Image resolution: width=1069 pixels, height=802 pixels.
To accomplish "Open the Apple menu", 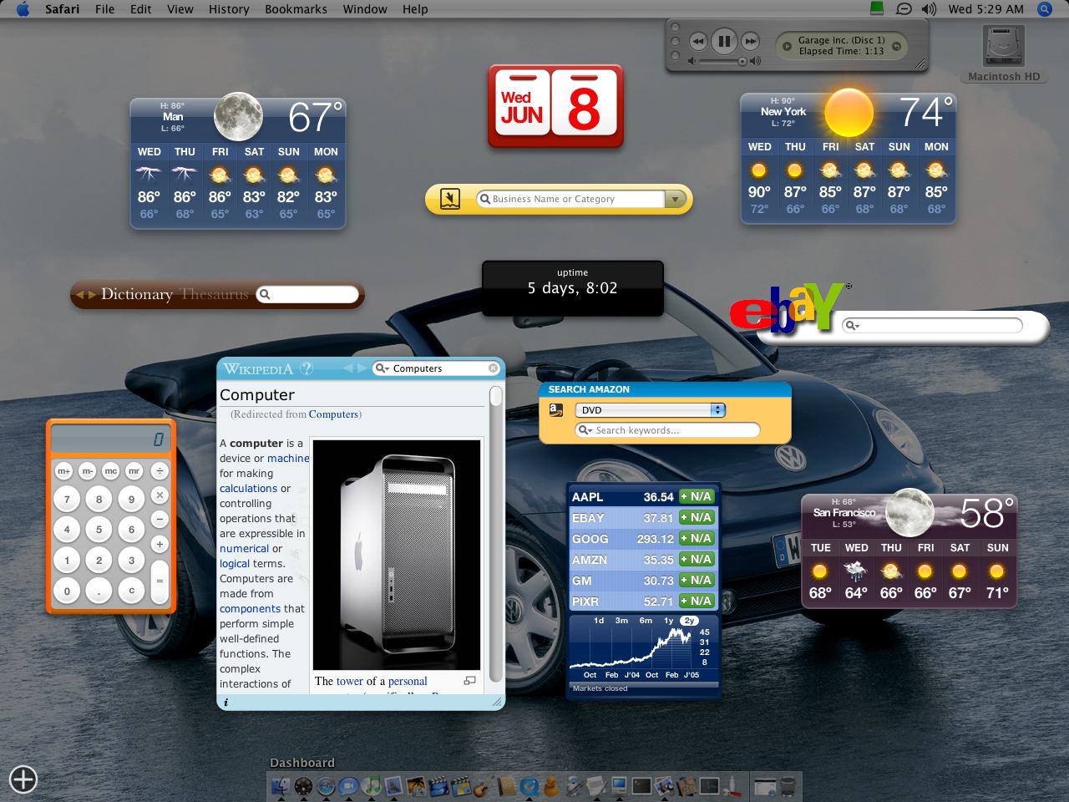I will [23, 9].
